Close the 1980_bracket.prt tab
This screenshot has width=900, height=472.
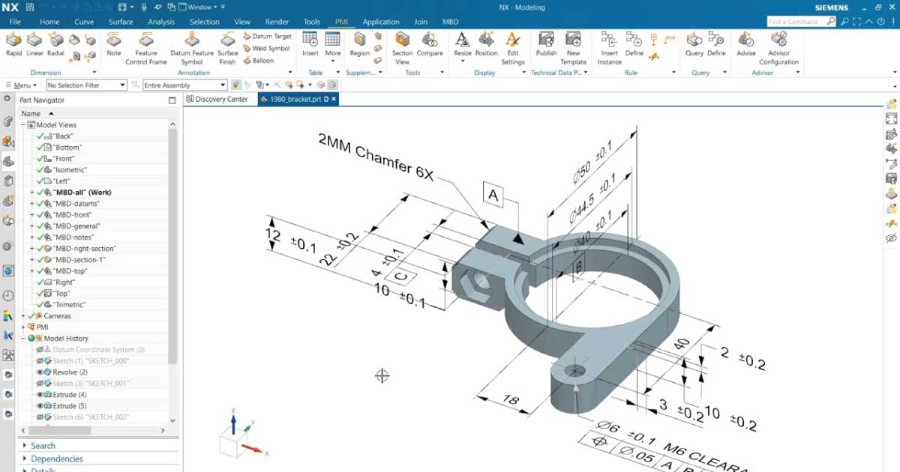(334, 99)
